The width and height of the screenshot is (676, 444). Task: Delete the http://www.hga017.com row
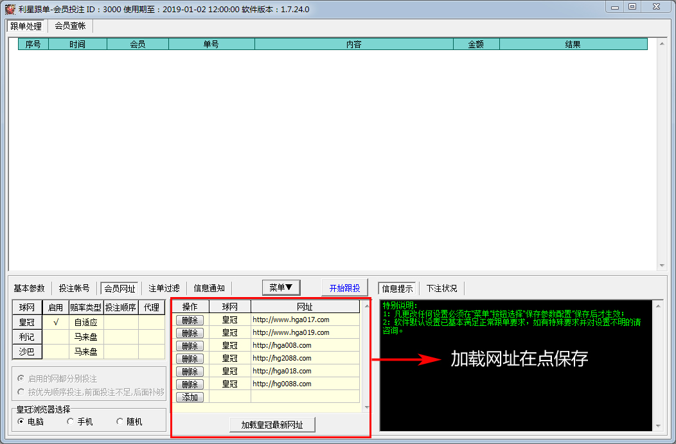pos(190,320)
